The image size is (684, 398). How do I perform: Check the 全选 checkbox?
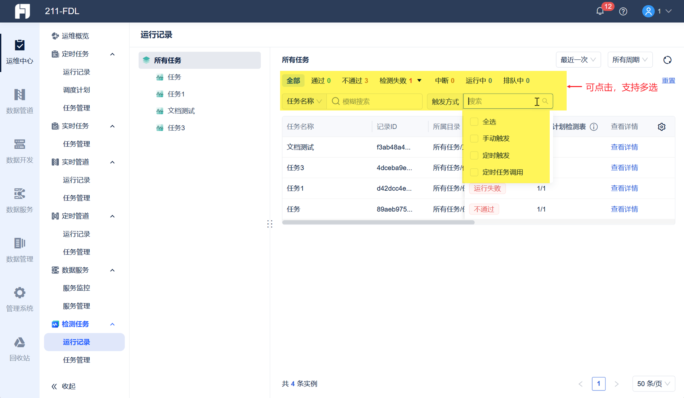click(x=474, y=122)
